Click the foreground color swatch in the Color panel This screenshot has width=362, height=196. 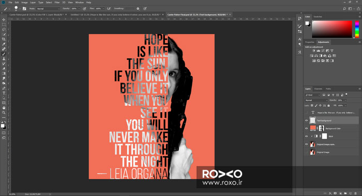click(307, 23)
